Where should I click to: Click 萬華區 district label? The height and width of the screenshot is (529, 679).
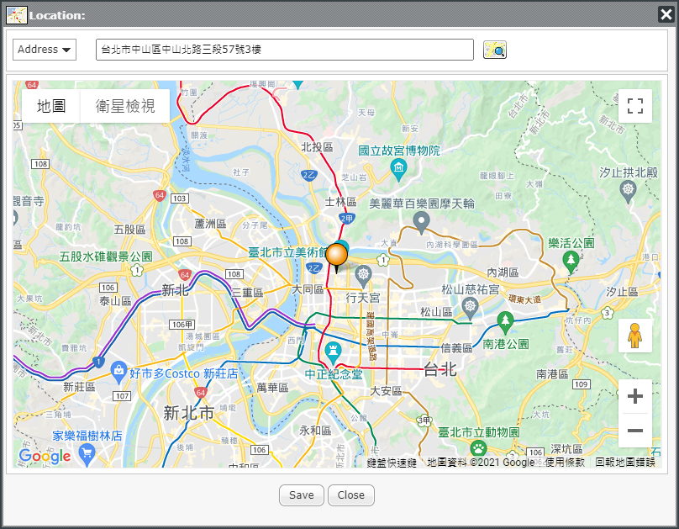tap(272, 388)
